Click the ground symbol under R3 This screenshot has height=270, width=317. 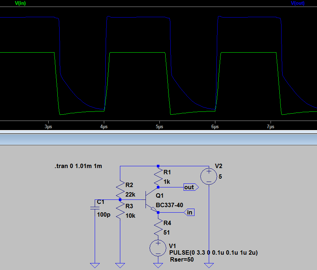(120, 265)
